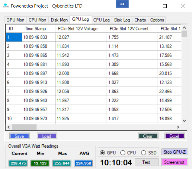The width and height of the screenshot is (192, 169).
Task: Click voltage cell 12.059
Action: [81, 91]
